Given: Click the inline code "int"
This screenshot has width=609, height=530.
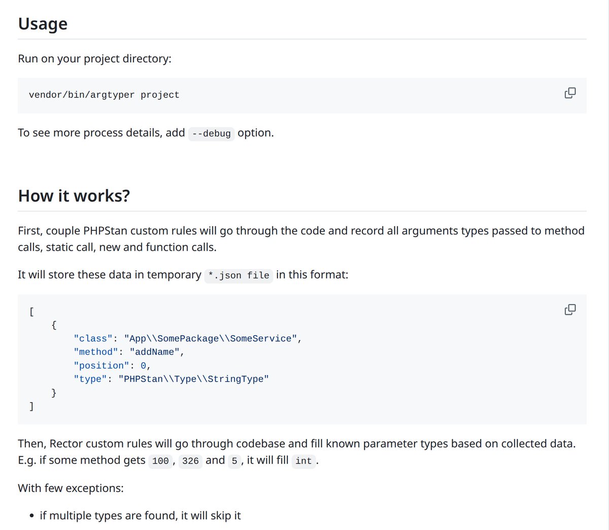Looking at the screenshot, I should pos(303,461).
